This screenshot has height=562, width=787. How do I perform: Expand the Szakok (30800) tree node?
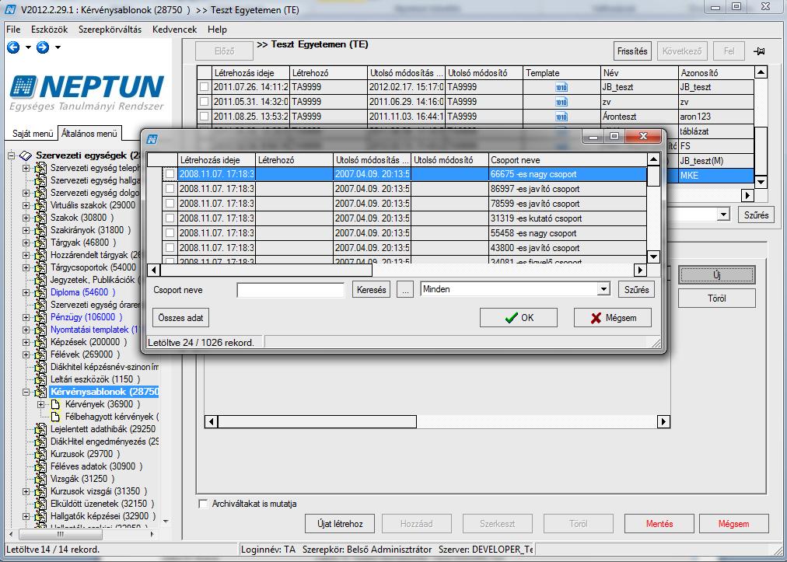[26, 218]
